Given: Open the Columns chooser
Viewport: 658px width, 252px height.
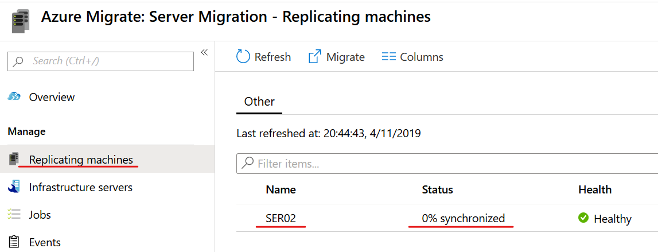Looking at the screenshot, I should (412, 57).
